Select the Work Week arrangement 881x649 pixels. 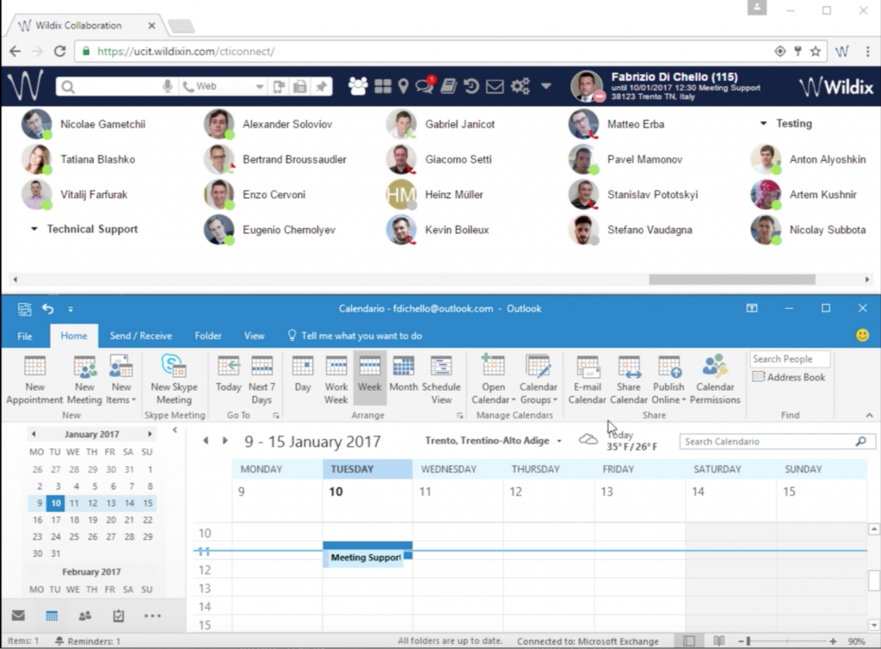tap(336, 380)
